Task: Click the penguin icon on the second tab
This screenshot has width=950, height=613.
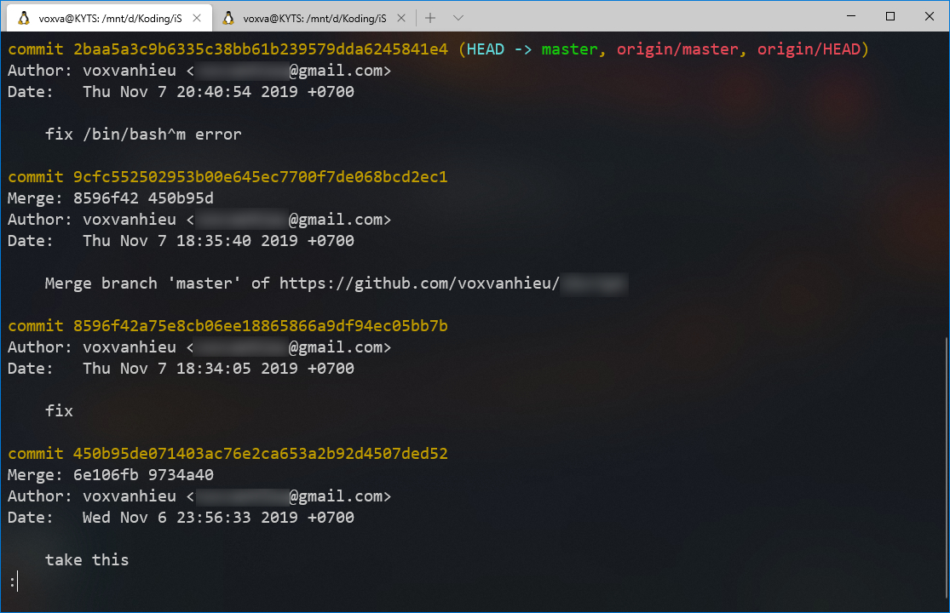Action: [227, 16]
